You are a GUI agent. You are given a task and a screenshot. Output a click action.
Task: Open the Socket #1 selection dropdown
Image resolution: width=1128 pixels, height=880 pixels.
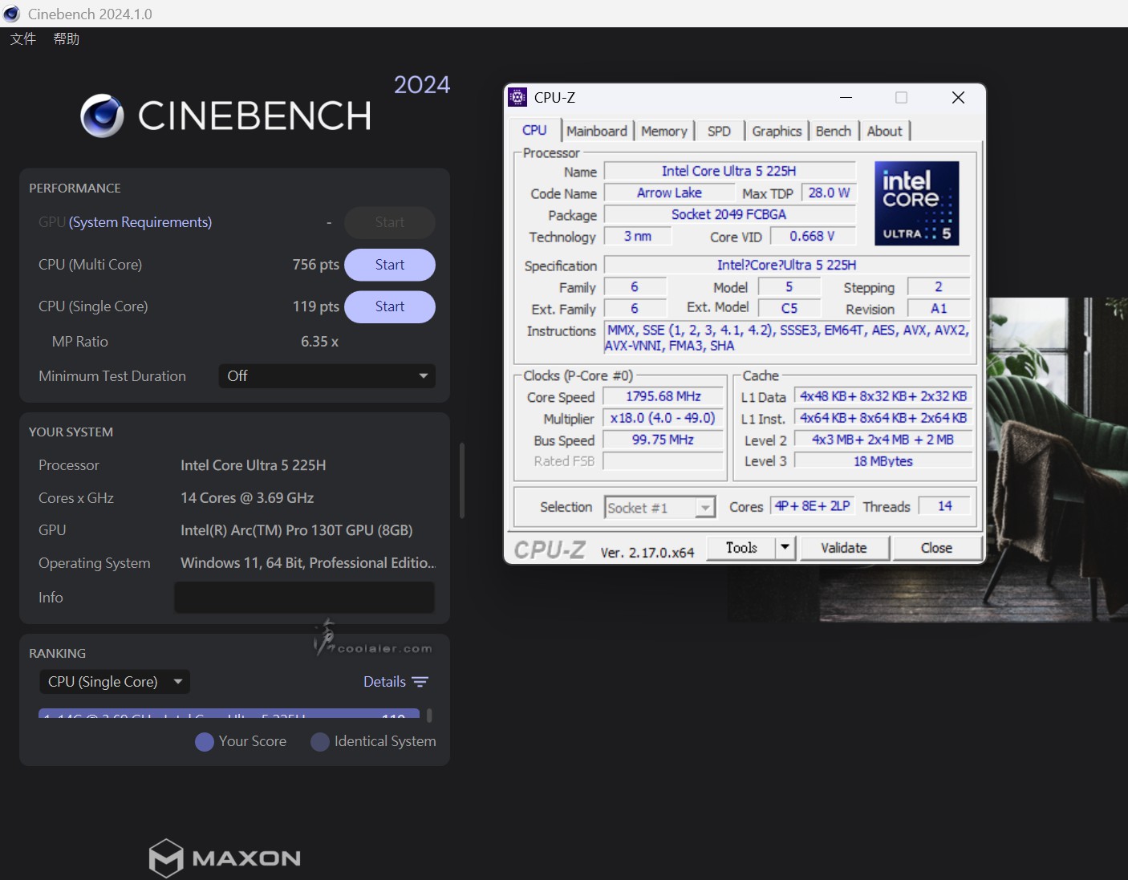coord(704,508)
